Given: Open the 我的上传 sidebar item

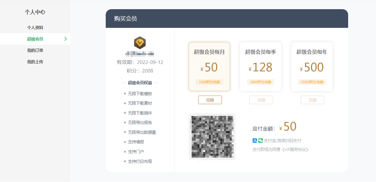Looking at the screenshot, I should (x=35, y=62).
